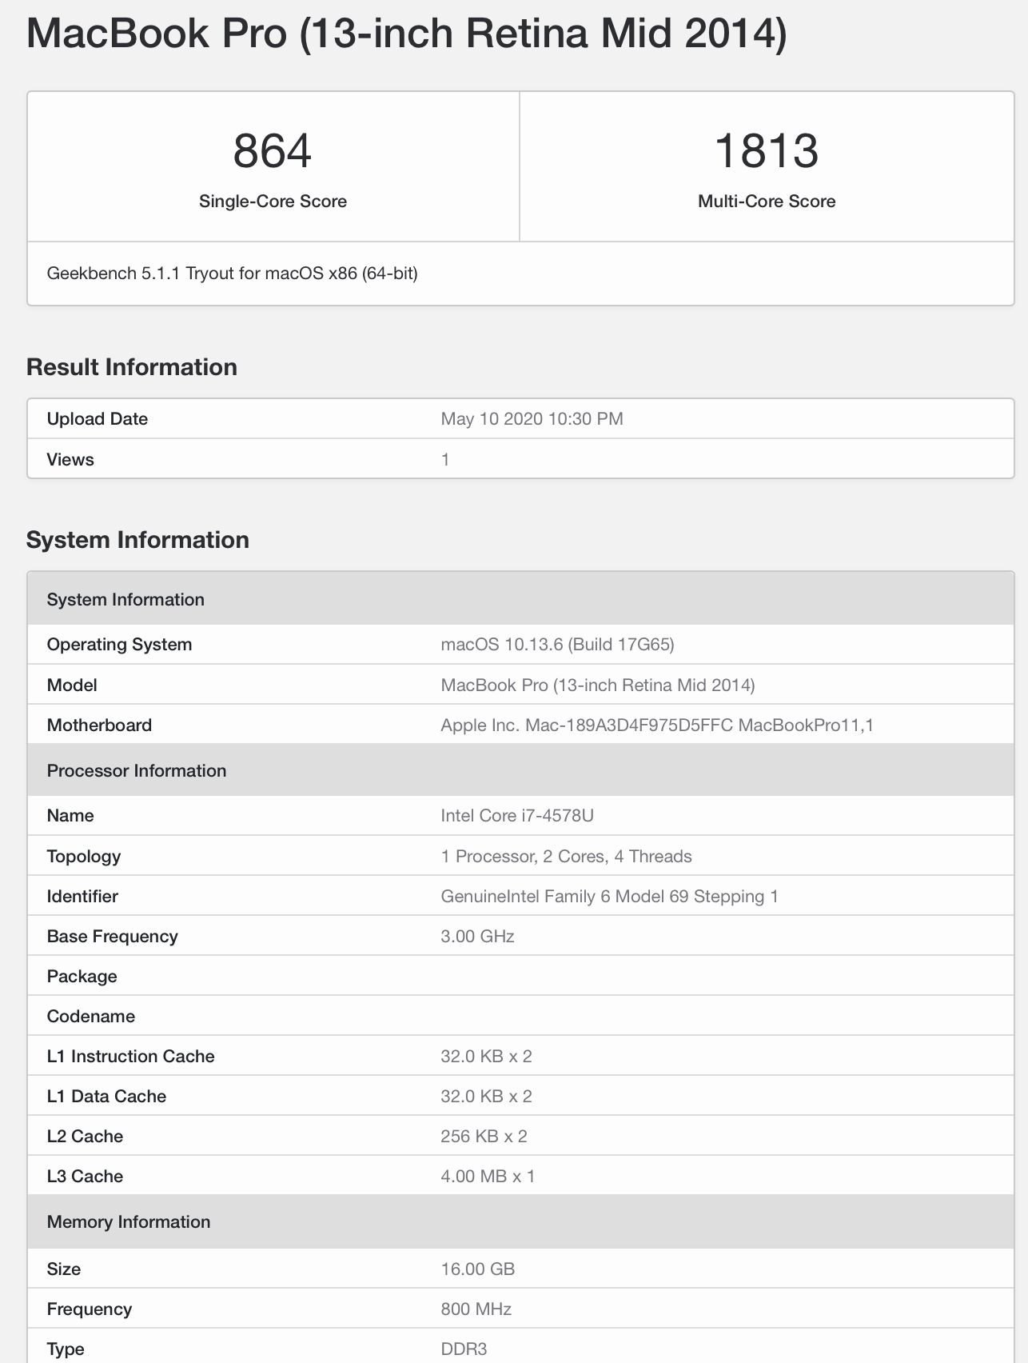Click the 16.00 GB memory size value
This screenshot has height=1363, width=1028.
[477, 1269]
